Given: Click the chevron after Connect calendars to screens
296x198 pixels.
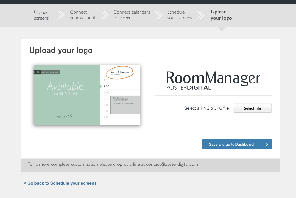Looking at the screenshot, I should coord(159,15).
